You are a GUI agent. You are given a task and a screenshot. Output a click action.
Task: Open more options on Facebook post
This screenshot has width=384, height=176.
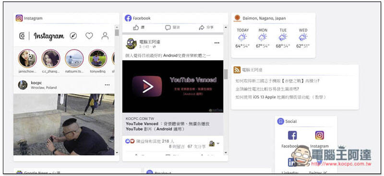pyautogui.click(x=217, y=43)
